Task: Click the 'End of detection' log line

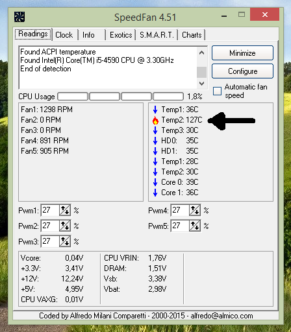Action: pyautogui.click(x=45, y=69)
